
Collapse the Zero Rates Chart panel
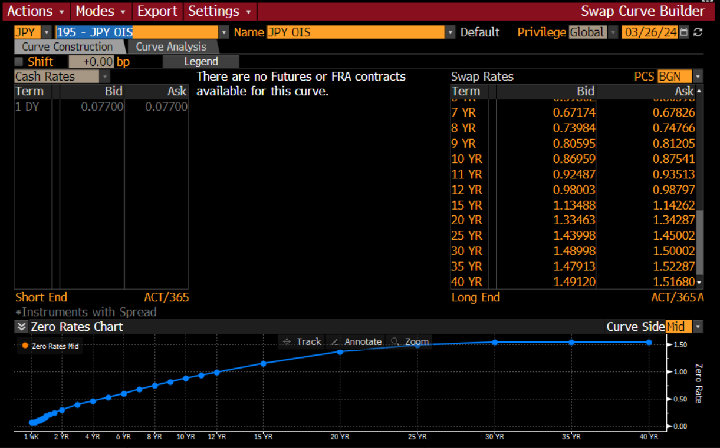(x=22, y=327)
